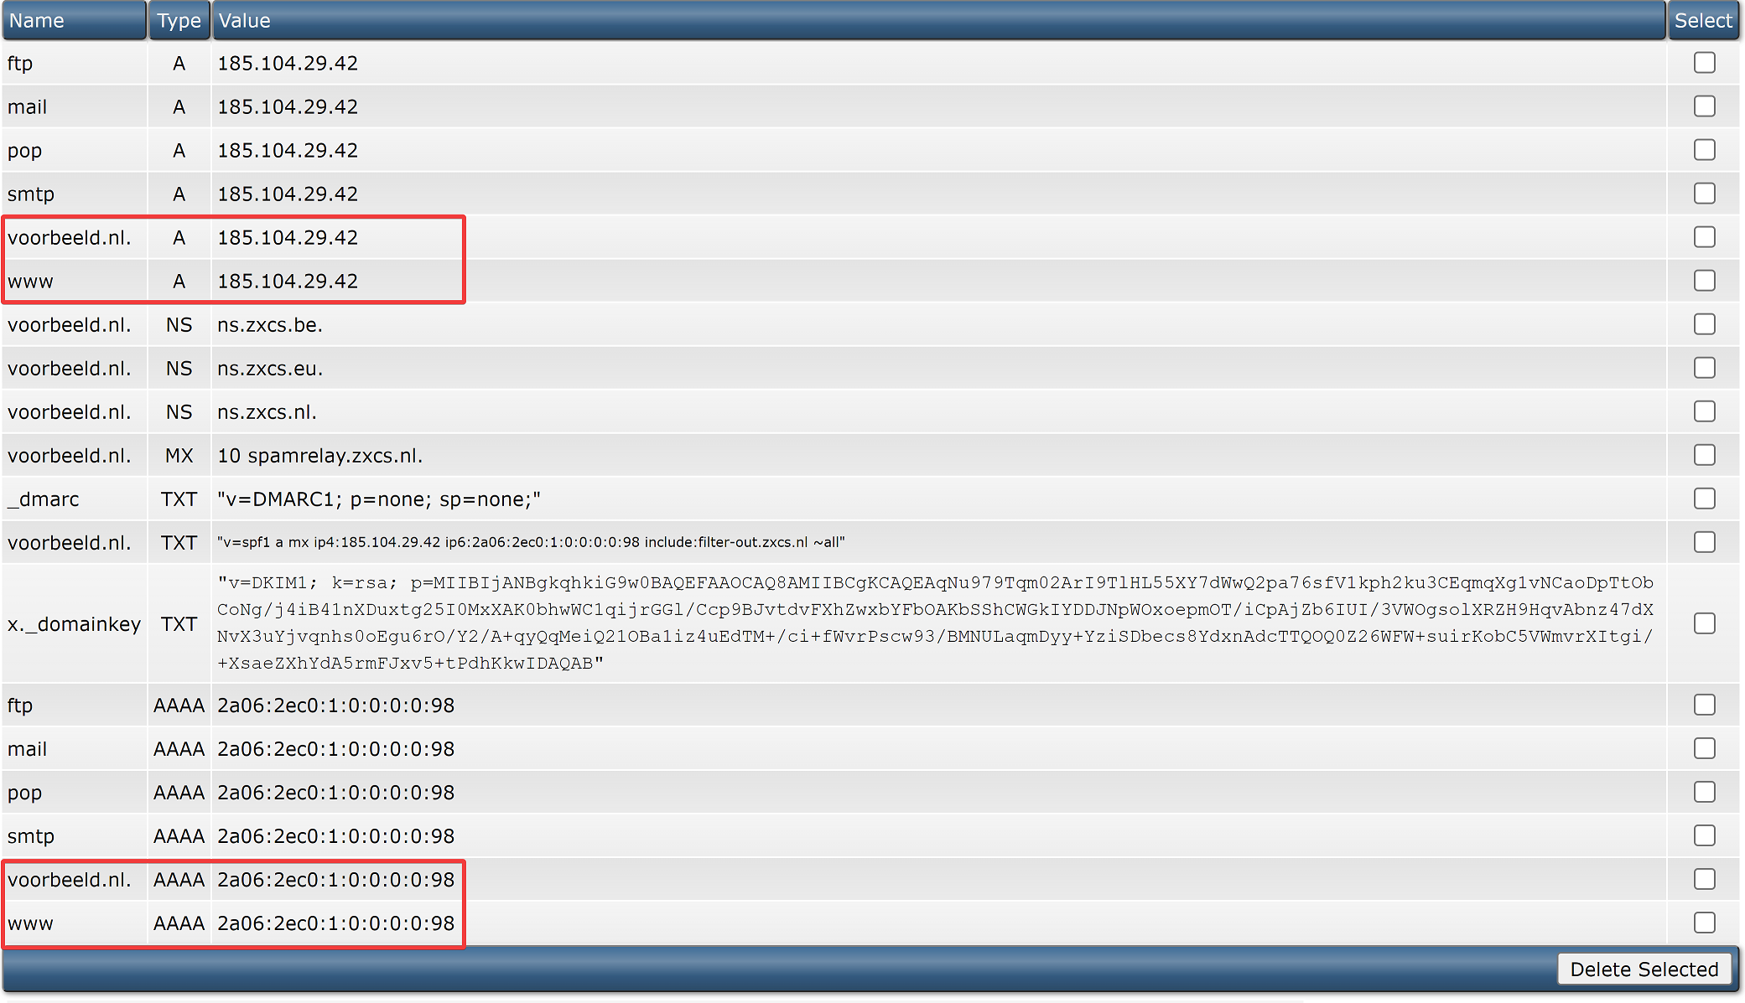
Task: Tick the voorbeeld.nl. A record checkbox
Action: (x=1704, y=237)
